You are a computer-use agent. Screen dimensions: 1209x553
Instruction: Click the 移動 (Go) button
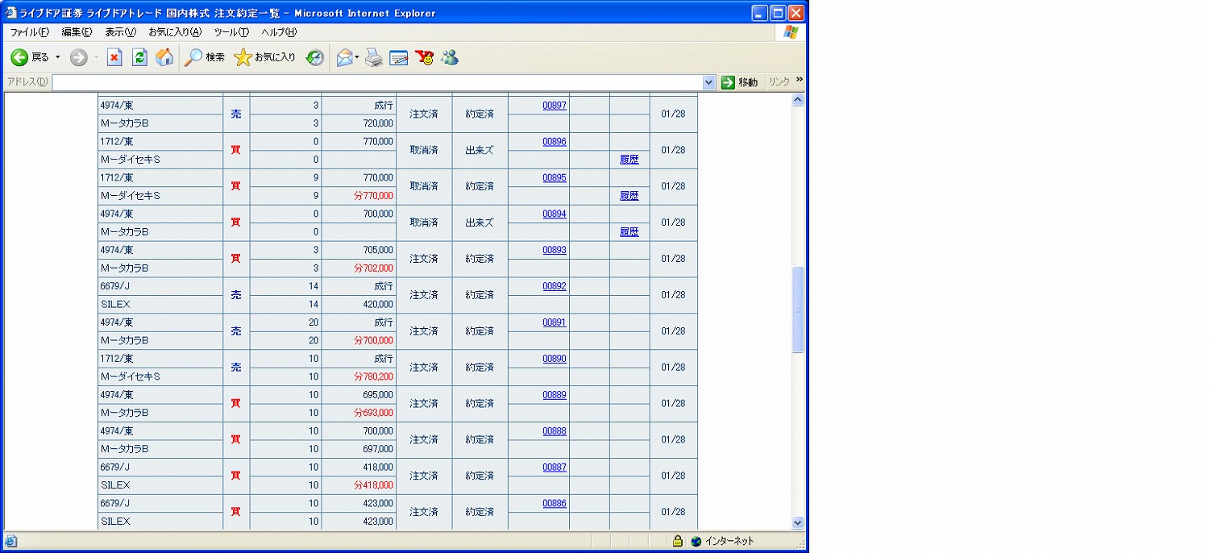point(740,82)
